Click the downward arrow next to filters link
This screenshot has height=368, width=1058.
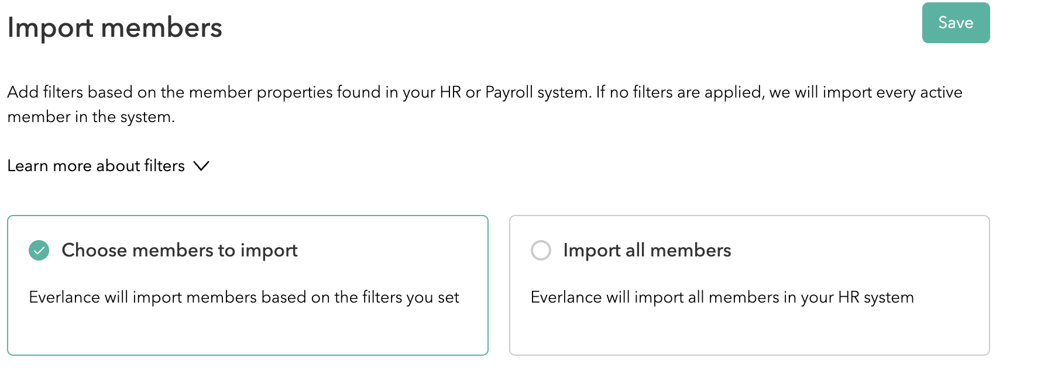coord(201,166)
